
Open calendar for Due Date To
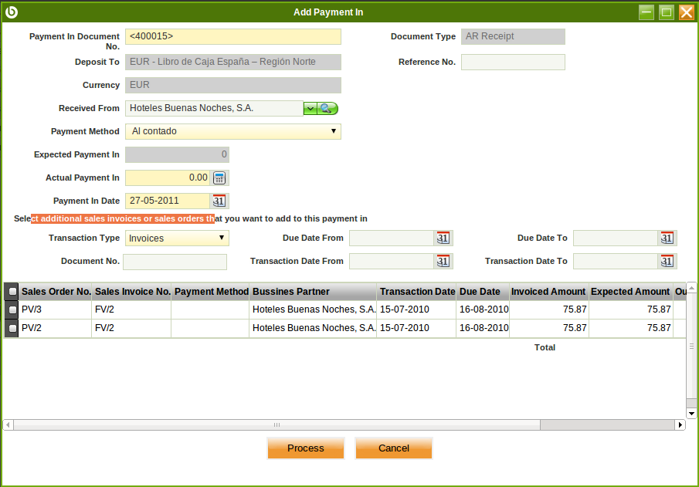click(x=667, y=238)
